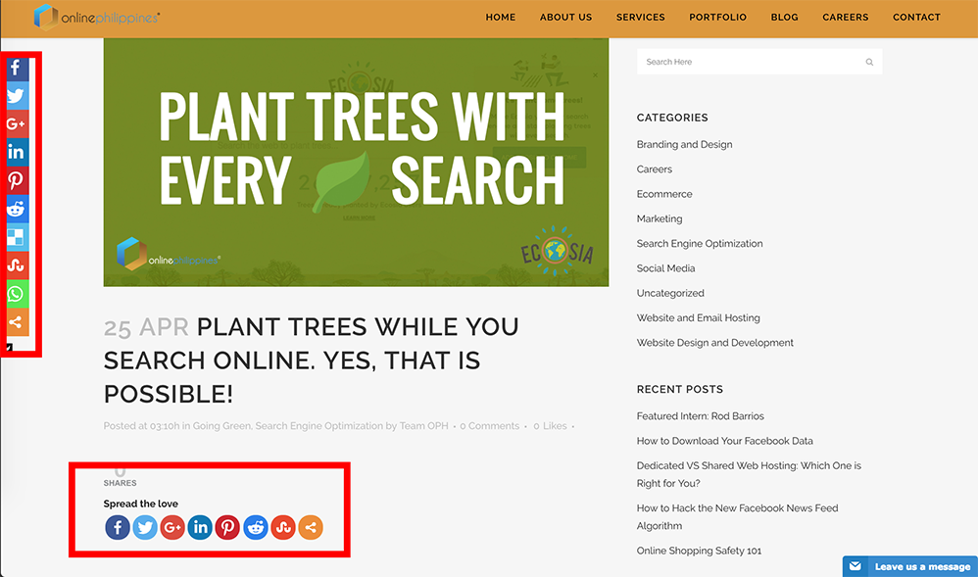Go to the HOME menu item

pos(501,18)
